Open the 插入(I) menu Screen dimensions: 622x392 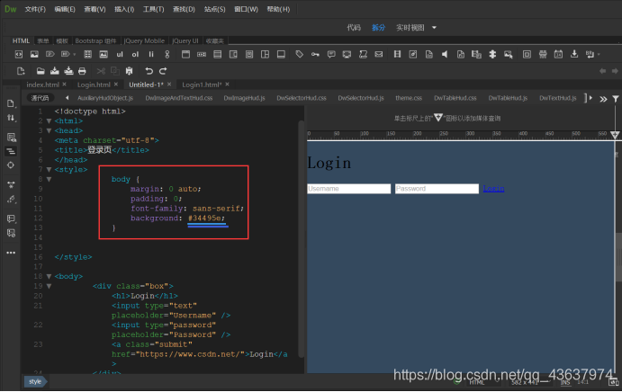coord(124,9)
